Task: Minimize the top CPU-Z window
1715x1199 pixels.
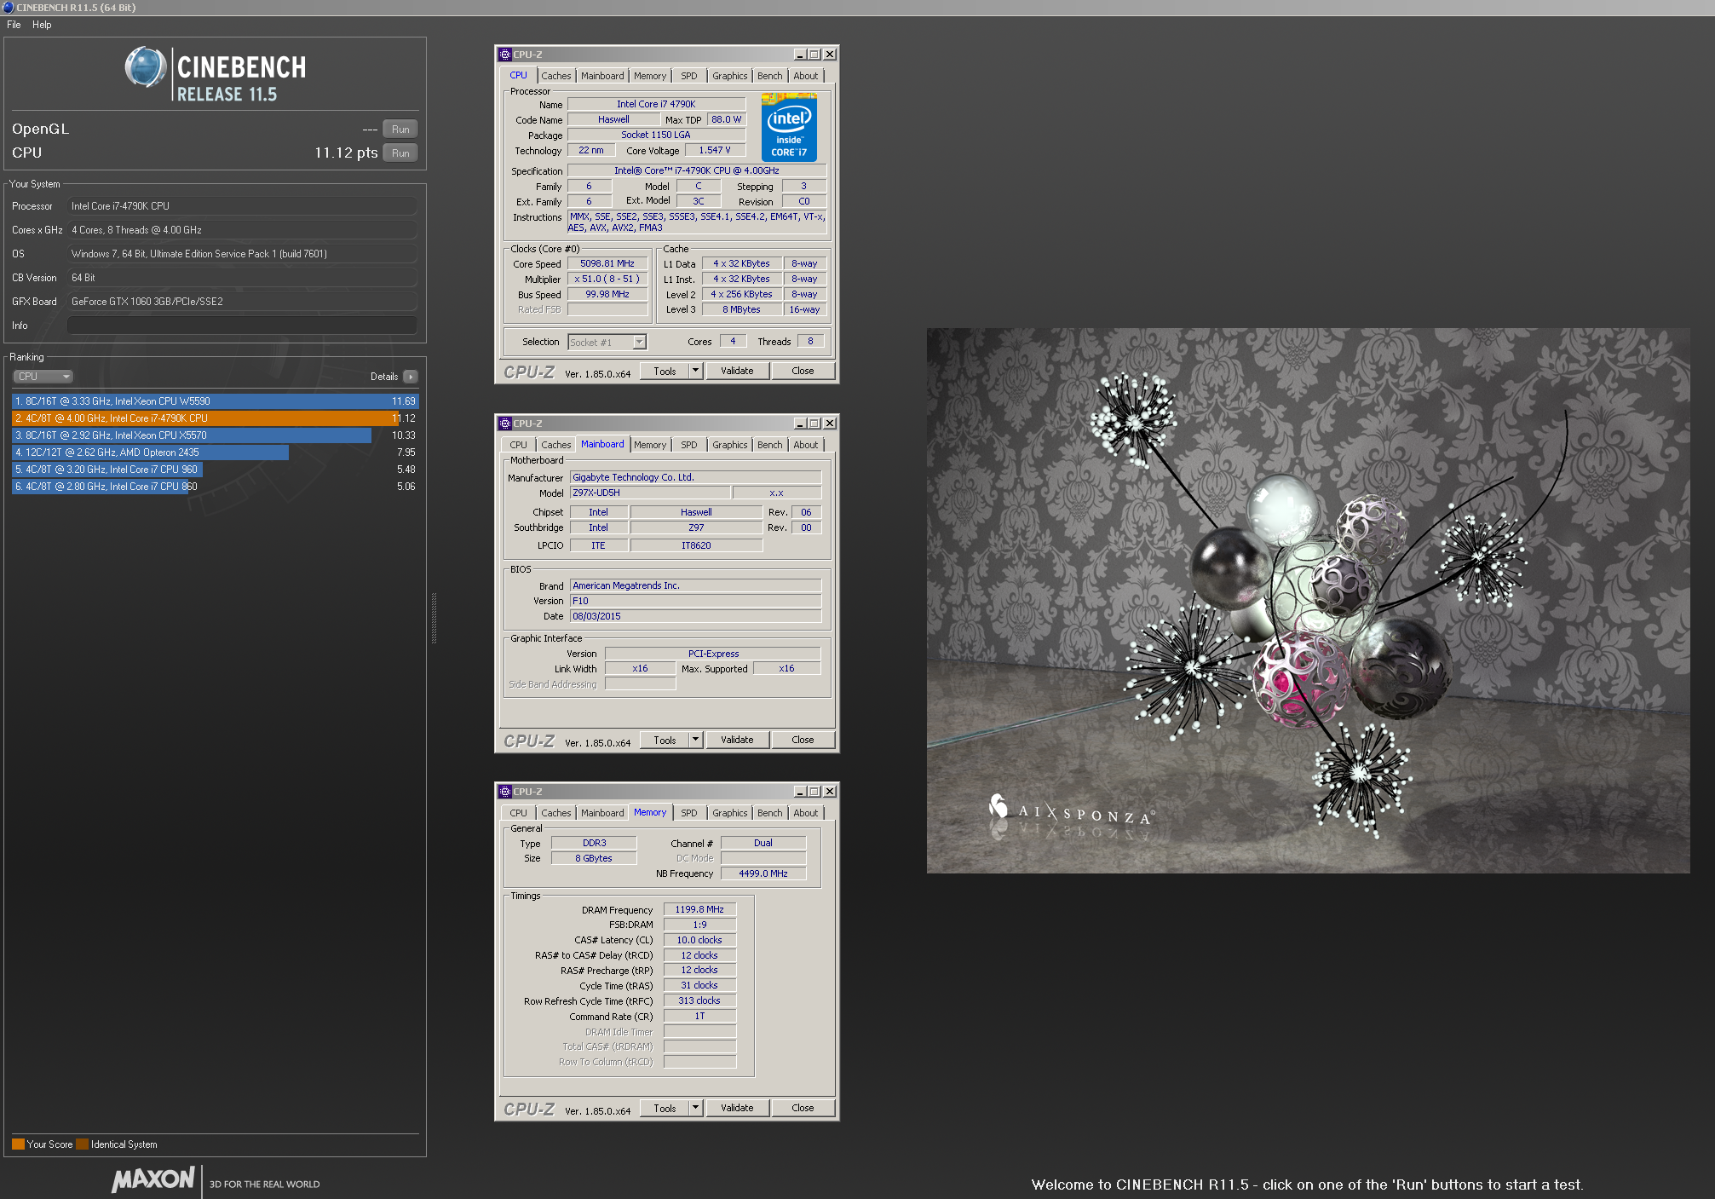Action: pyautogui.click(x=800, y=55)
